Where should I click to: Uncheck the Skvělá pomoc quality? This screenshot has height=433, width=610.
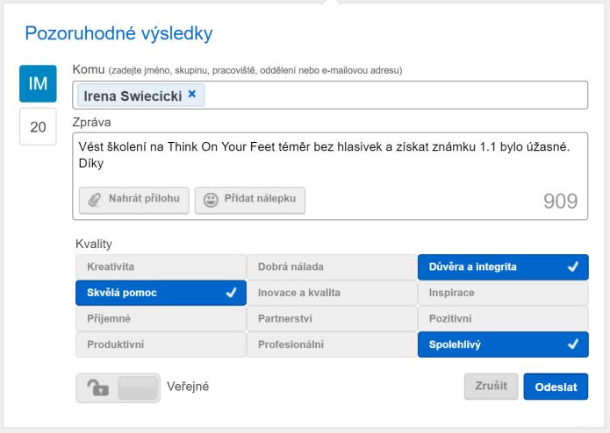(x=161, y=293)
